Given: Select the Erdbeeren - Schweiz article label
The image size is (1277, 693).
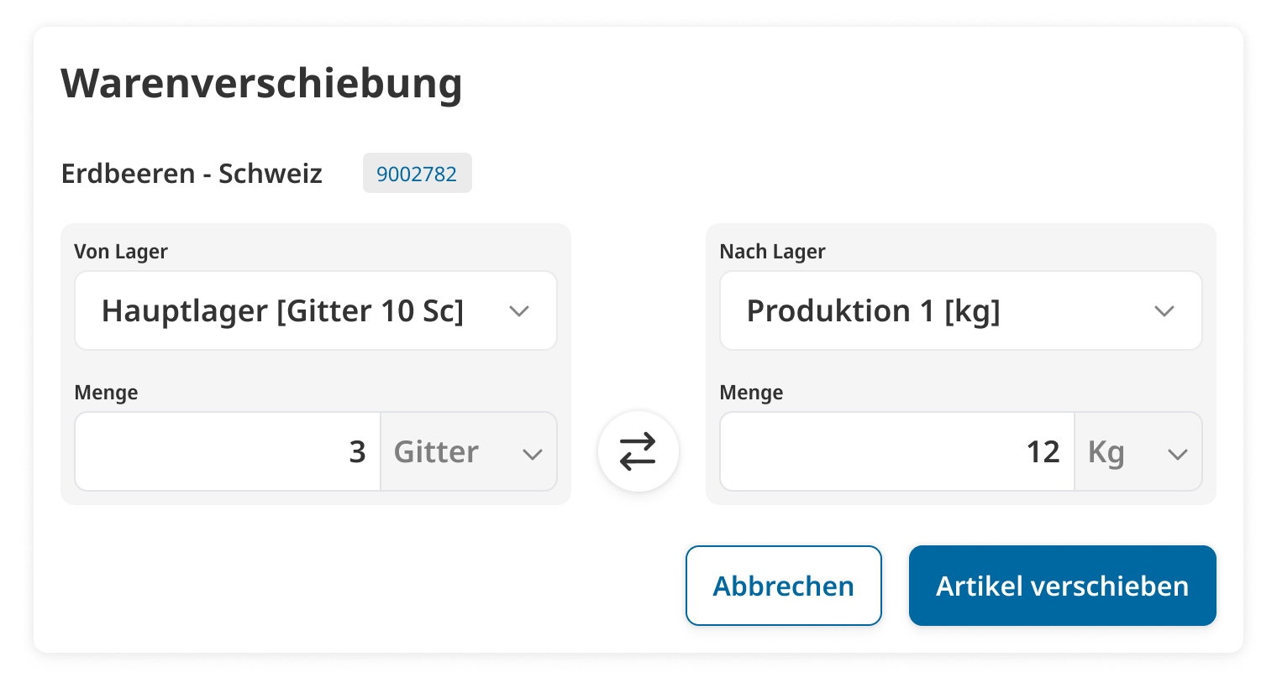Looking at the screenshot, I should pyautogui.click(x=191, y=174).
